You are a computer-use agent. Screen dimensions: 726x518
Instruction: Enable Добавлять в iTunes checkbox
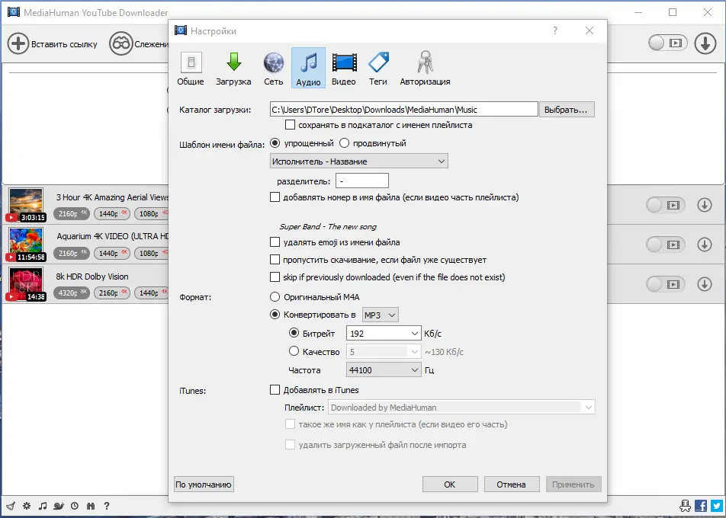275,390
